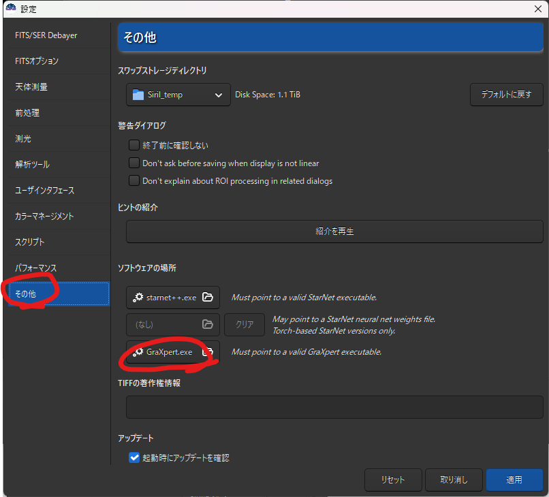Click the gear icon beside starnet++.exe
549x497 pixels.
(x=138, y=298)
